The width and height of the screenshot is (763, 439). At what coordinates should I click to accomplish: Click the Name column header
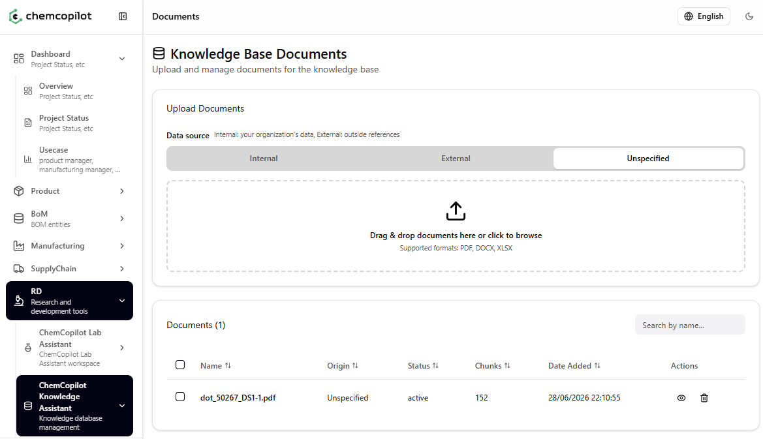tap(215, 365)
